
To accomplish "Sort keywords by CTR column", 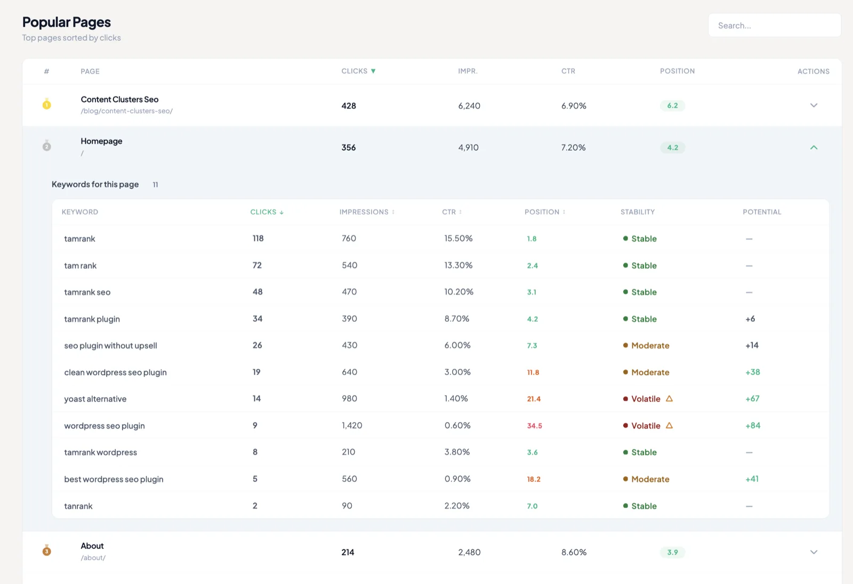I will [452, 212].
